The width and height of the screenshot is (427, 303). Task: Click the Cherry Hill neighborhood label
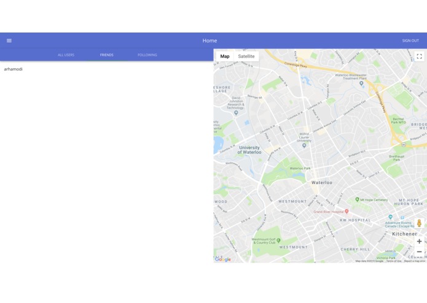(355, 249)
